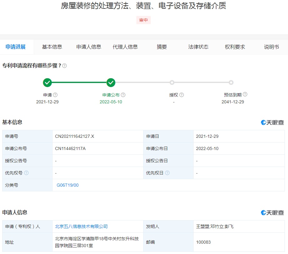Open classification link G06T19/00
The width and height of the screenshot is (288, 254).
point(68,185)
